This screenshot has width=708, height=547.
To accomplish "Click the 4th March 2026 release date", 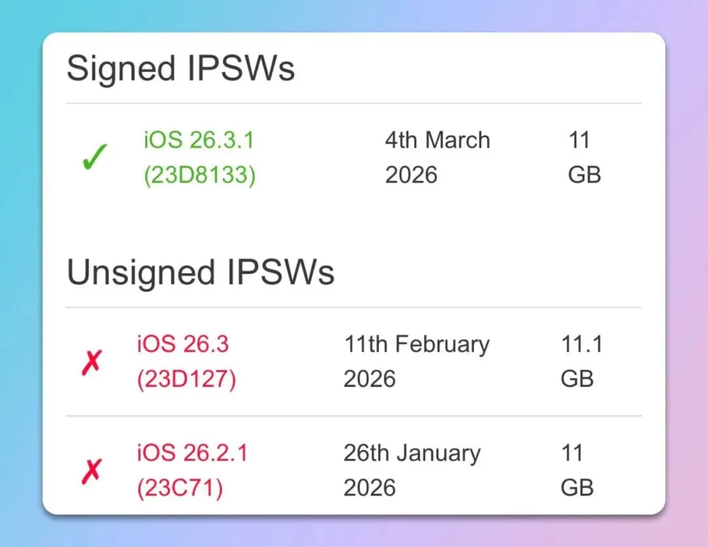I will point(437,157).
